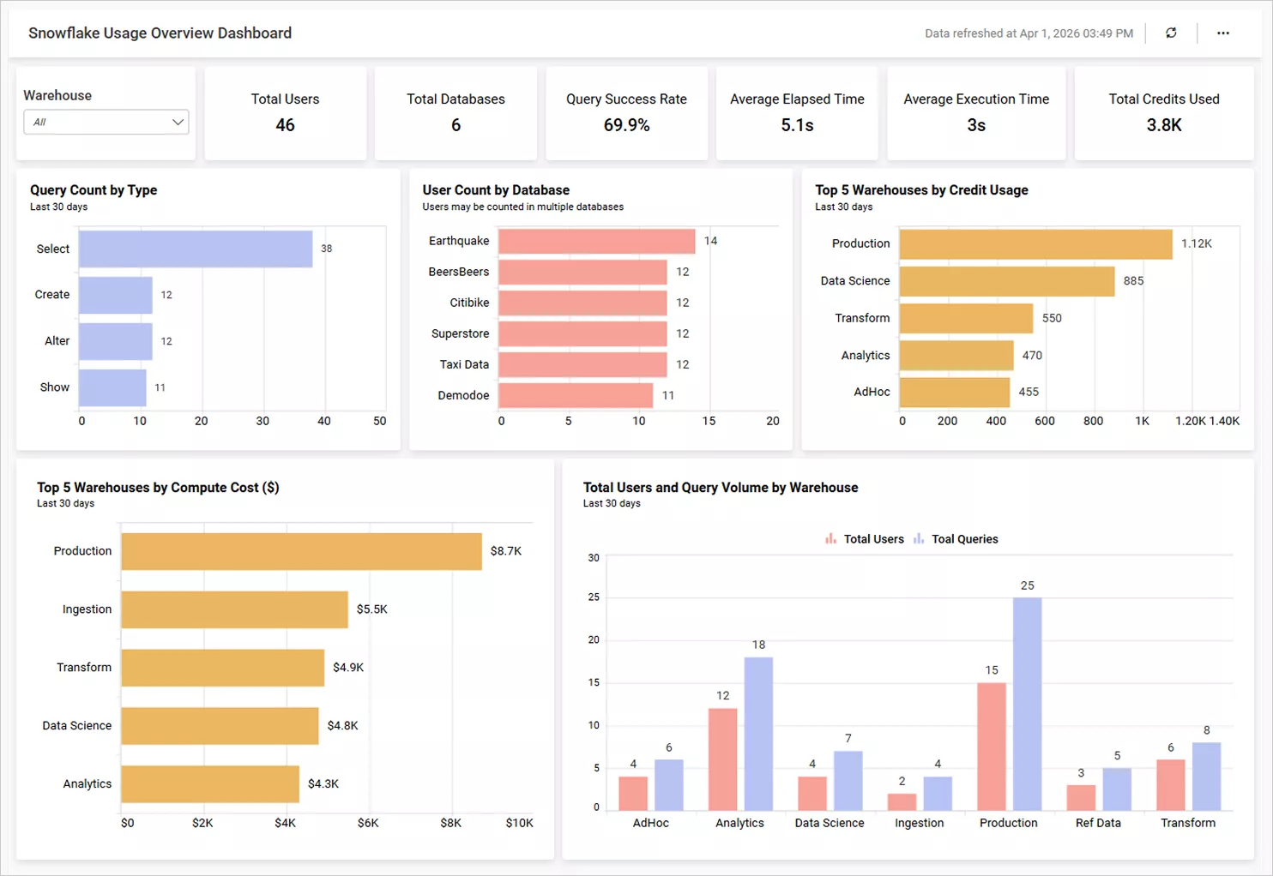Click Analytics' blue query bar labeled 18

pos(758,734)
